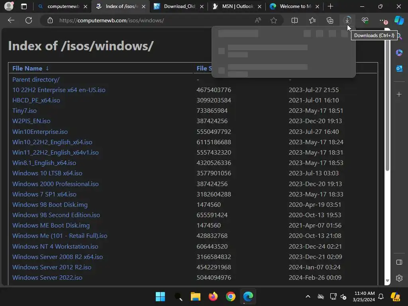The height and width of the screenshot is (306, 408).
Task: Close the MSN | Outlook tab
Action: tap(259, 6)
